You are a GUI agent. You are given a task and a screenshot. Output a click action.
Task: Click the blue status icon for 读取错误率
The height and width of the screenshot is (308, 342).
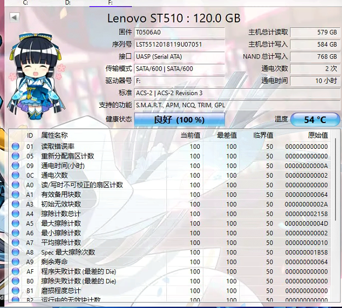pyautogui.click(x=16, y=147)
